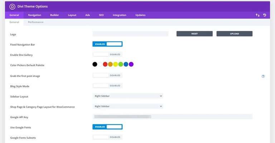
Task: Click the Logo label
Action: click(13, 34)
